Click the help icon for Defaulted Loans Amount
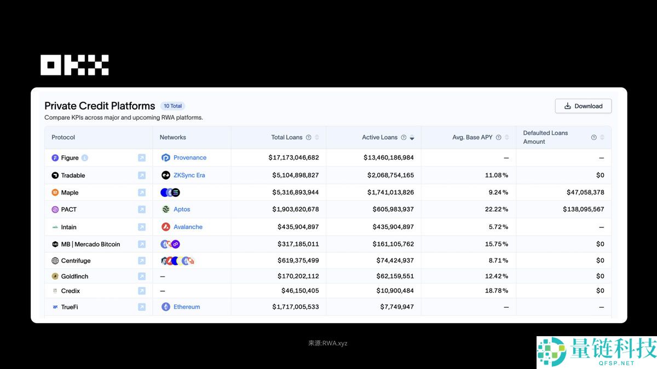The width and height of the screenshot is (657, 369). (593, 138)
